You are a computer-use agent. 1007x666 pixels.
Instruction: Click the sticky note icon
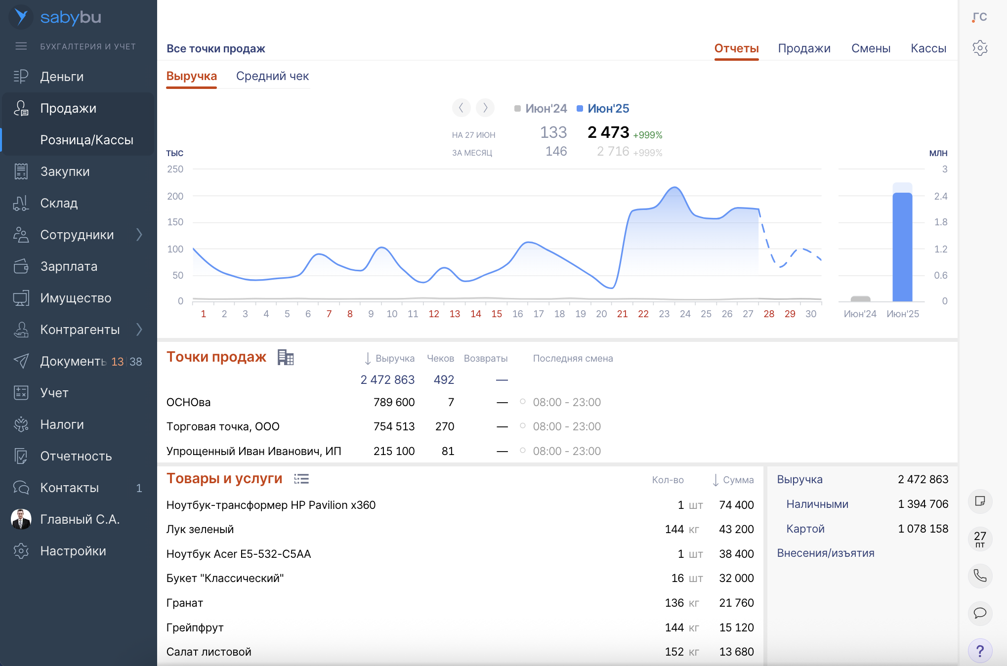pos(980,501)
